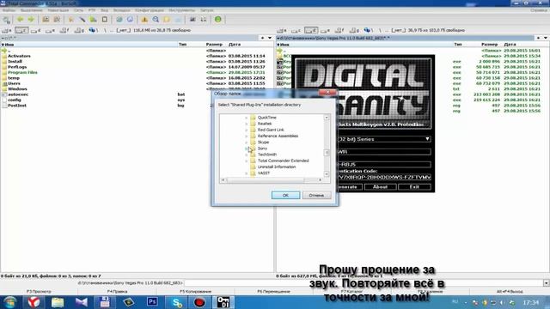Expand the Total Commander Extended folder node

coord(247,161)
